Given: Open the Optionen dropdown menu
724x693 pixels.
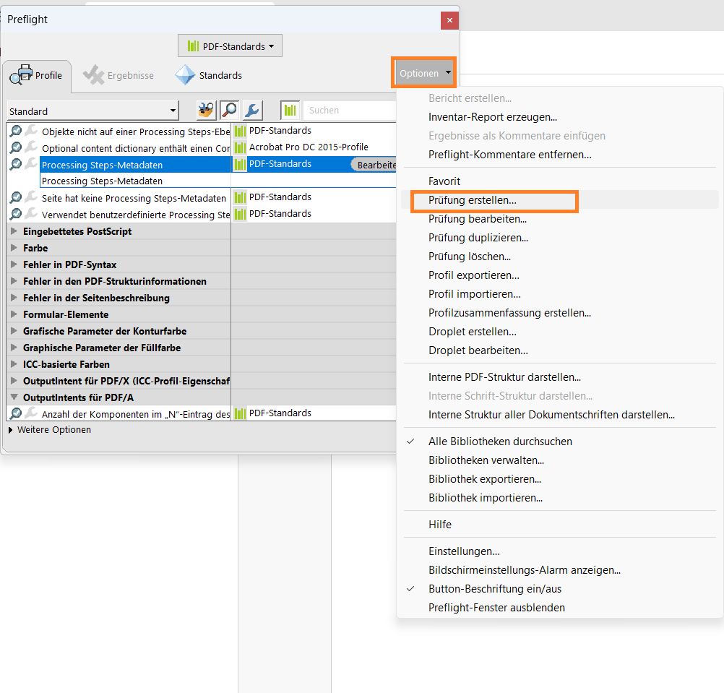Looking at the screenshot, I should [424, 73].
